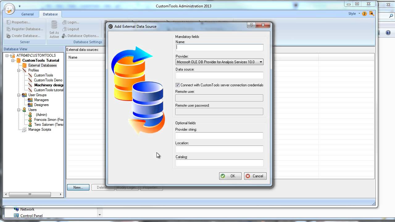Screen dimensions: 395x222
Task: Click the tree horizontal scrollbar thumb
Action: pyautogui.click(x=30, y=194)
